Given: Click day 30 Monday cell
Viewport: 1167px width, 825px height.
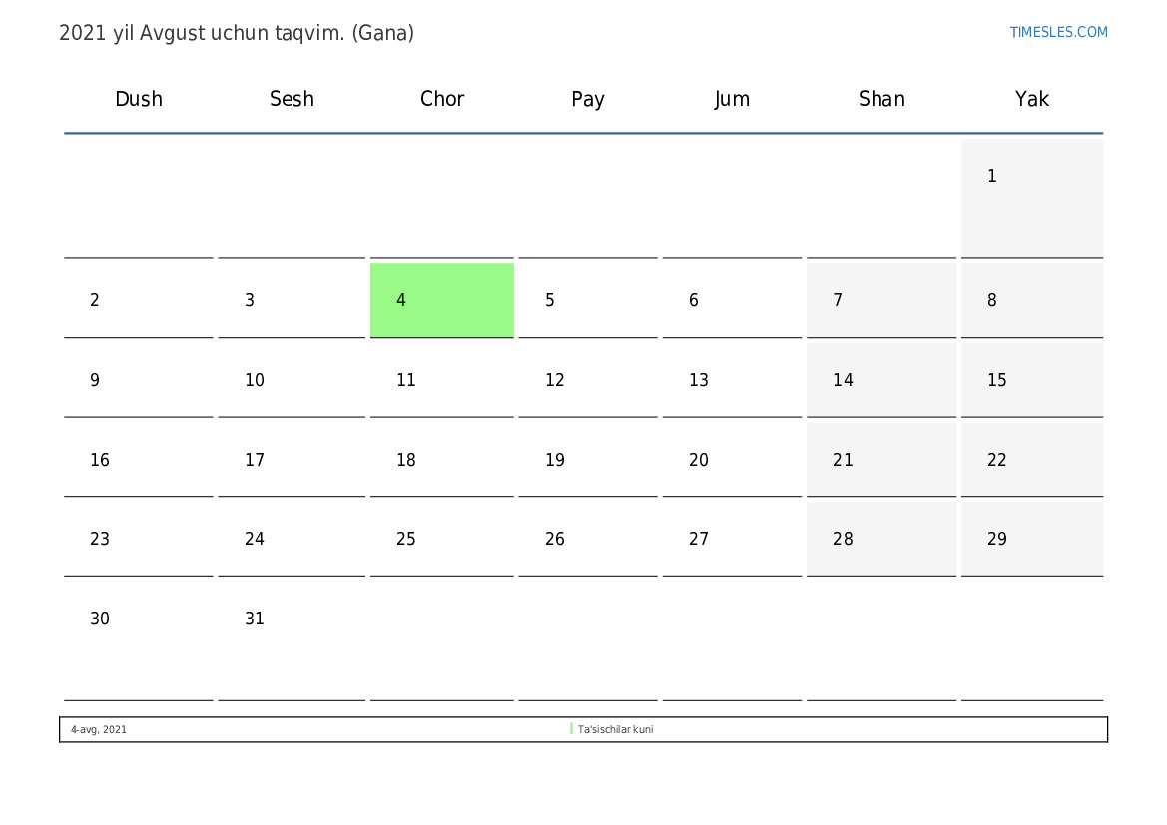Looking at the screenshot, I should [139, 640].
